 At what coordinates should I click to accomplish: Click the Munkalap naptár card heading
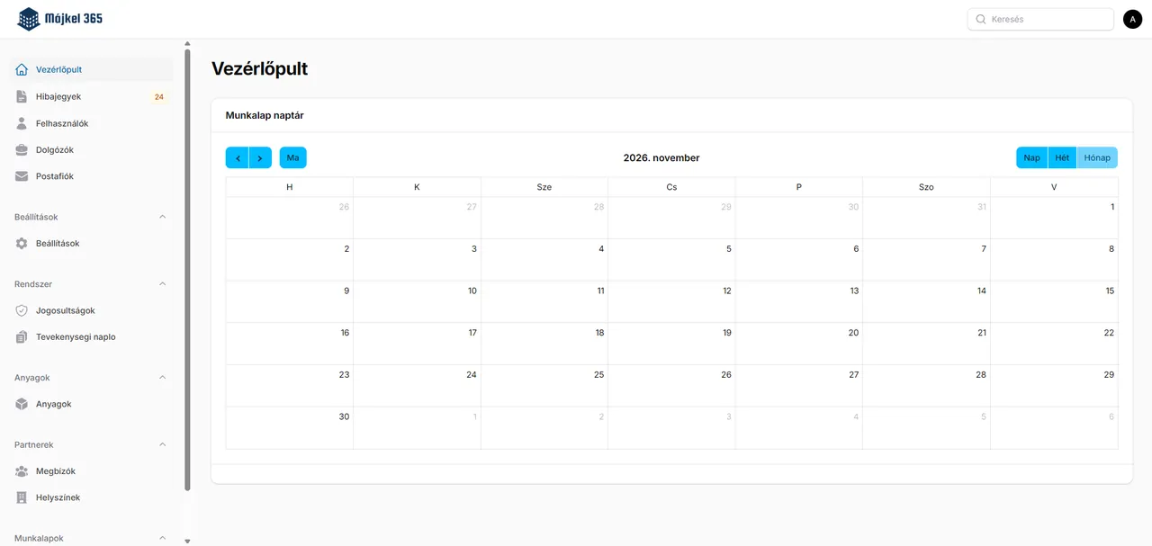[265, 115]
